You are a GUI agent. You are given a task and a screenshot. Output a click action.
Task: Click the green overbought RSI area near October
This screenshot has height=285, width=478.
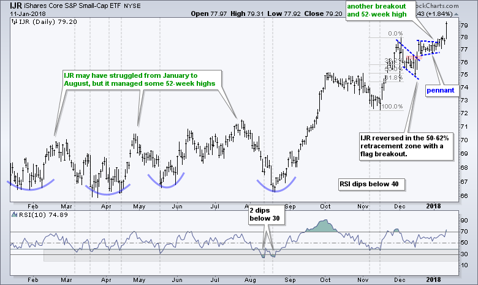pyautogui.click(x=324, y=227)
